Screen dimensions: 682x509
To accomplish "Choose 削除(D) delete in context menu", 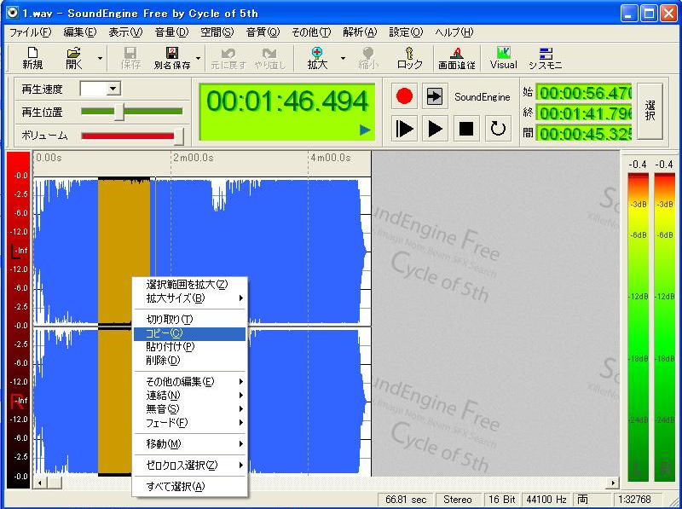I will pyautogui.click(x=189, y=361).
